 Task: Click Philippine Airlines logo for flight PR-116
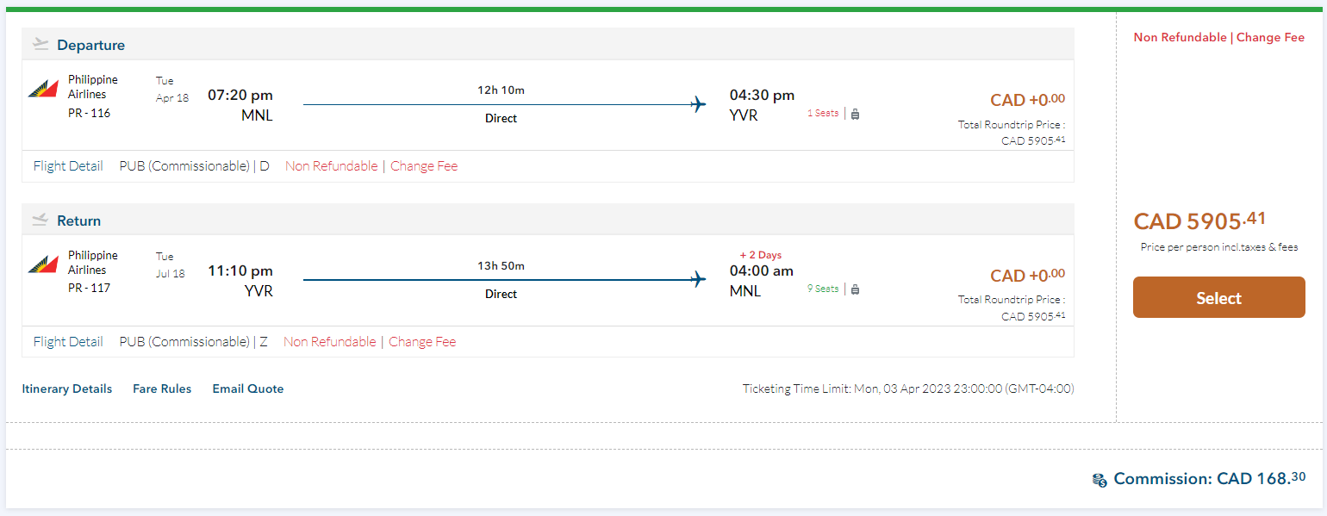click(43, 89)
